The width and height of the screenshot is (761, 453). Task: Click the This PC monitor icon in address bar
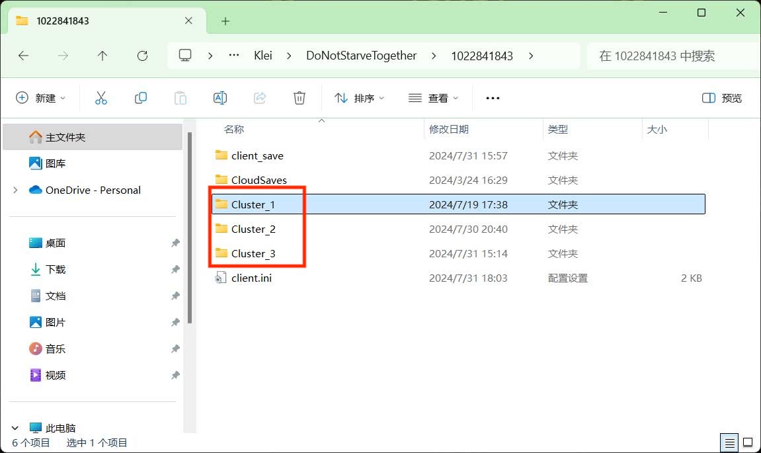[185, 56]
